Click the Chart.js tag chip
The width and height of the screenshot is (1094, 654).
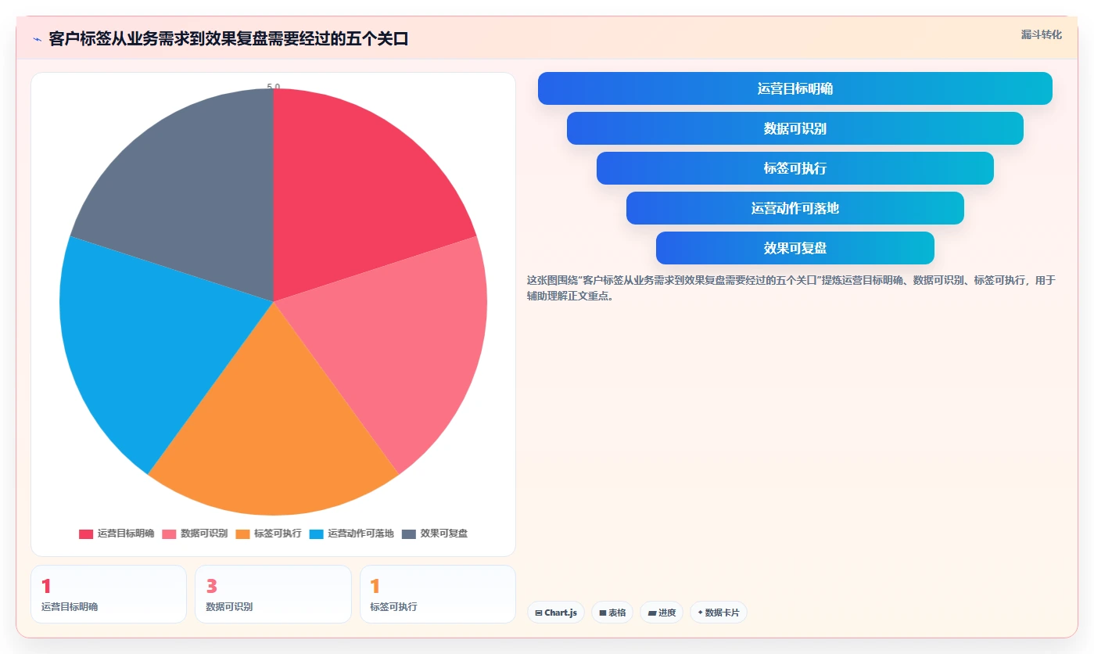coord(556,613)
